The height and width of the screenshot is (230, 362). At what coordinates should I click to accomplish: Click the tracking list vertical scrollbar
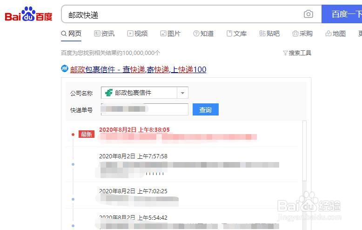(304, 151)
